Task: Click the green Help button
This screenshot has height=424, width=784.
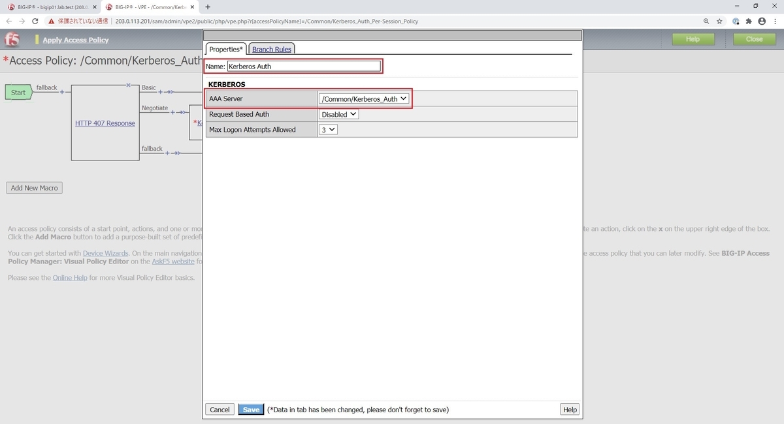Action: pos(693,39)
